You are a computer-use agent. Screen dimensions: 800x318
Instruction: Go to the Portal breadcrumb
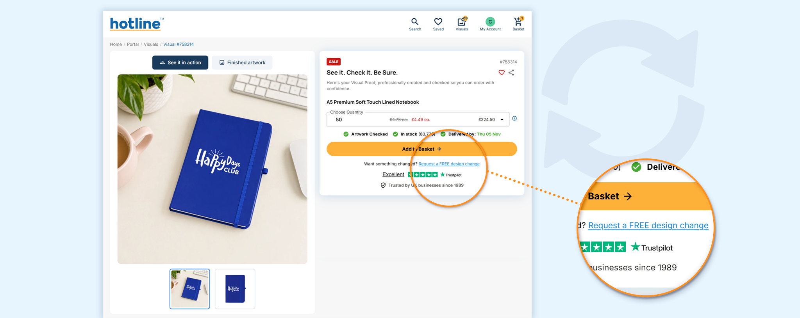133,44
